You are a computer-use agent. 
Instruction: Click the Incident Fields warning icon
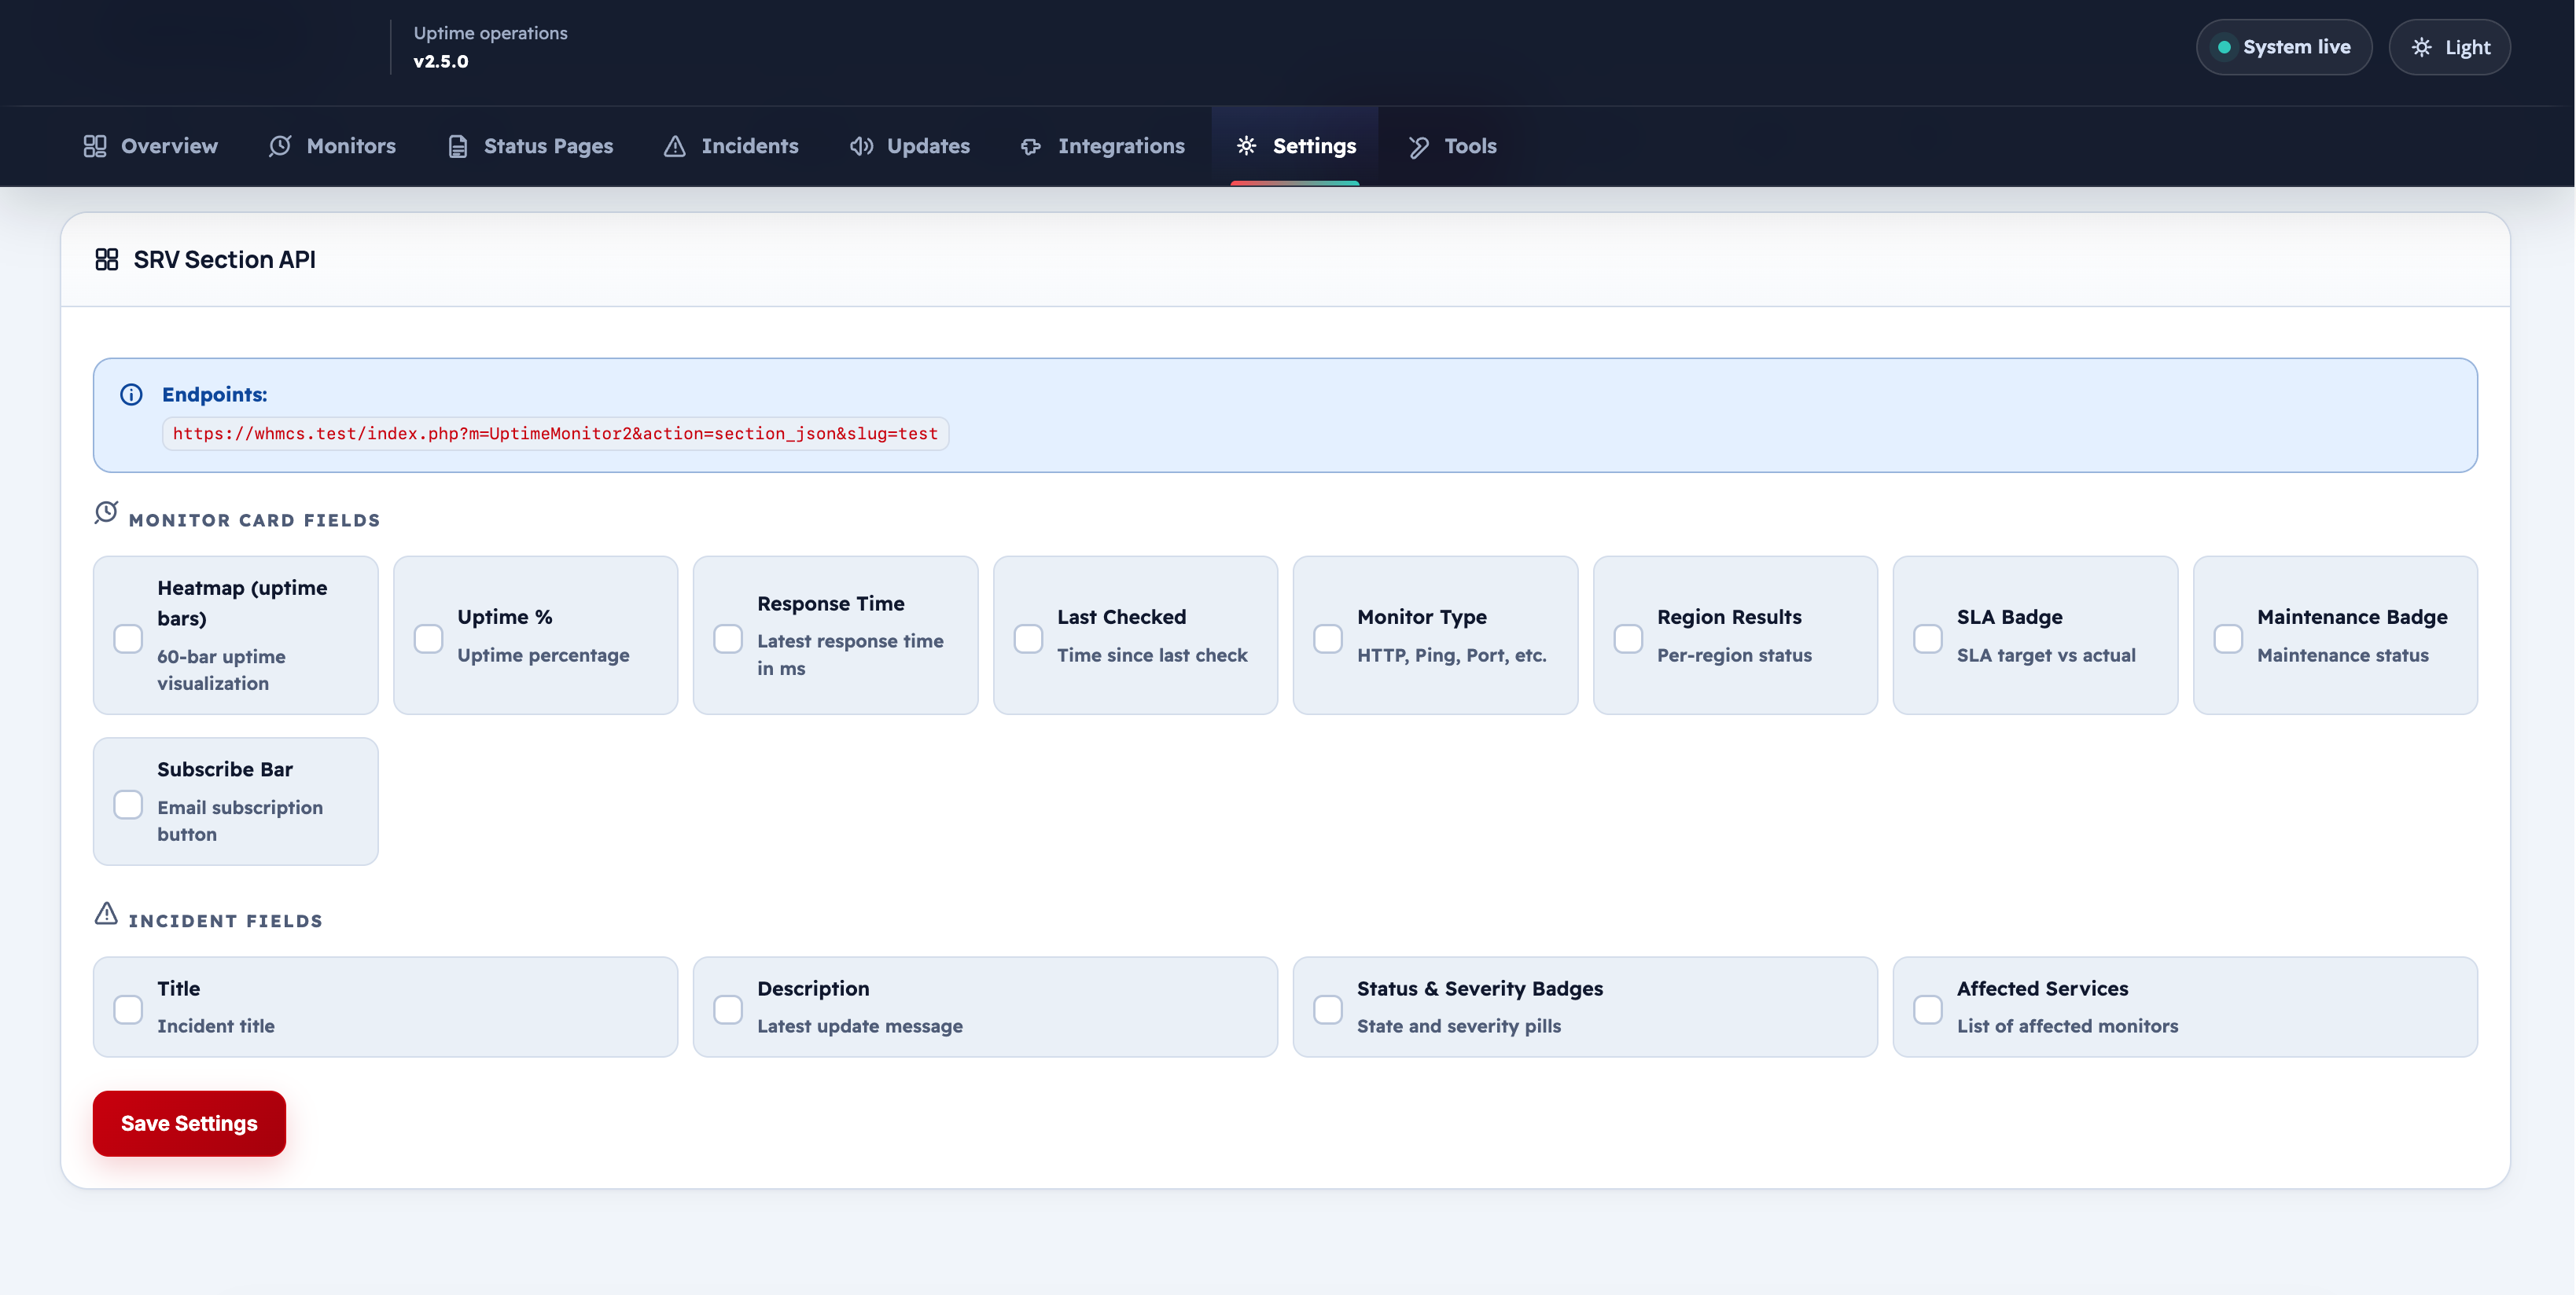[x=106, y=913]
